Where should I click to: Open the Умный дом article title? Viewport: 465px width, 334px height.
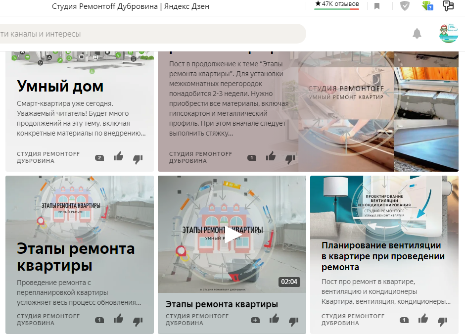60,86
